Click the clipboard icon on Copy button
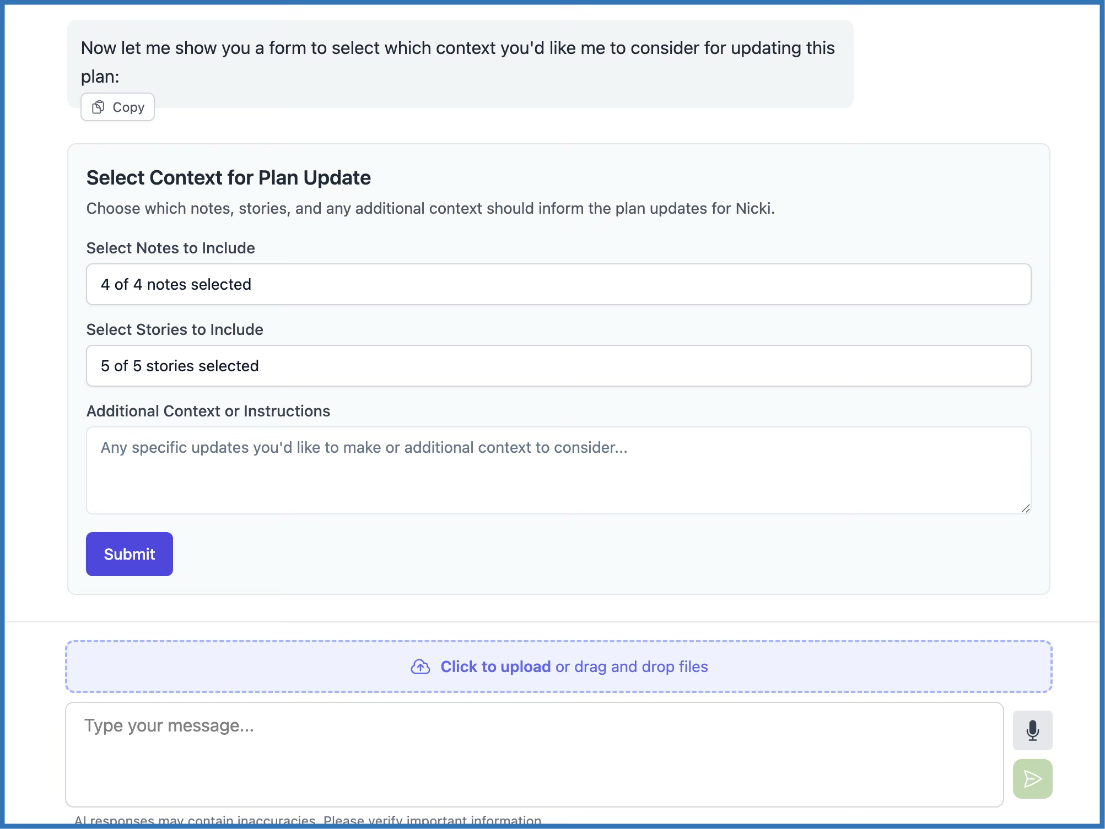 [x=98, y=107]
